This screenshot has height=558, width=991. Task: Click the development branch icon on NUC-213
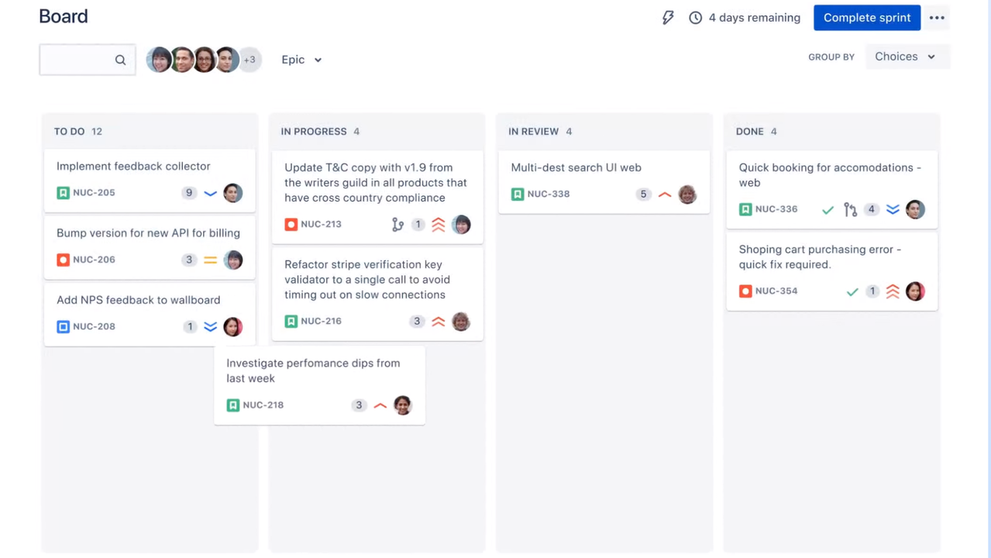397,225
